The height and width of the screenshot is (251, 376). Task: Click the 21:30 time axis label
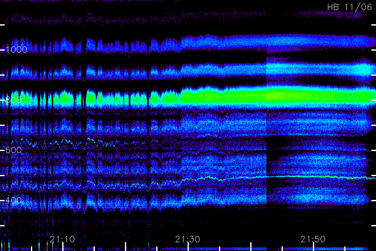[188, 239]
